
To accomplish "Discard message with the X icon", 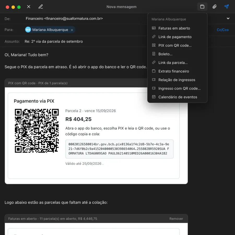I will pos(29,7).
